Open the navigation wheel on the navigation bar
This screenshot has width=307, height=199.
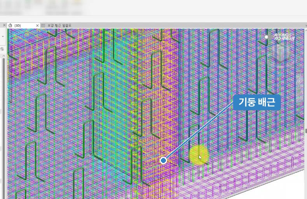(x=300, y=81)
